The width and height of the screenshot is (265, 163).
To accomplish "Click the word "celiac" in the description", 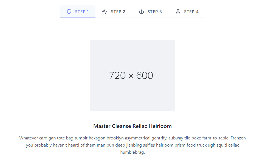I will 233,145.
